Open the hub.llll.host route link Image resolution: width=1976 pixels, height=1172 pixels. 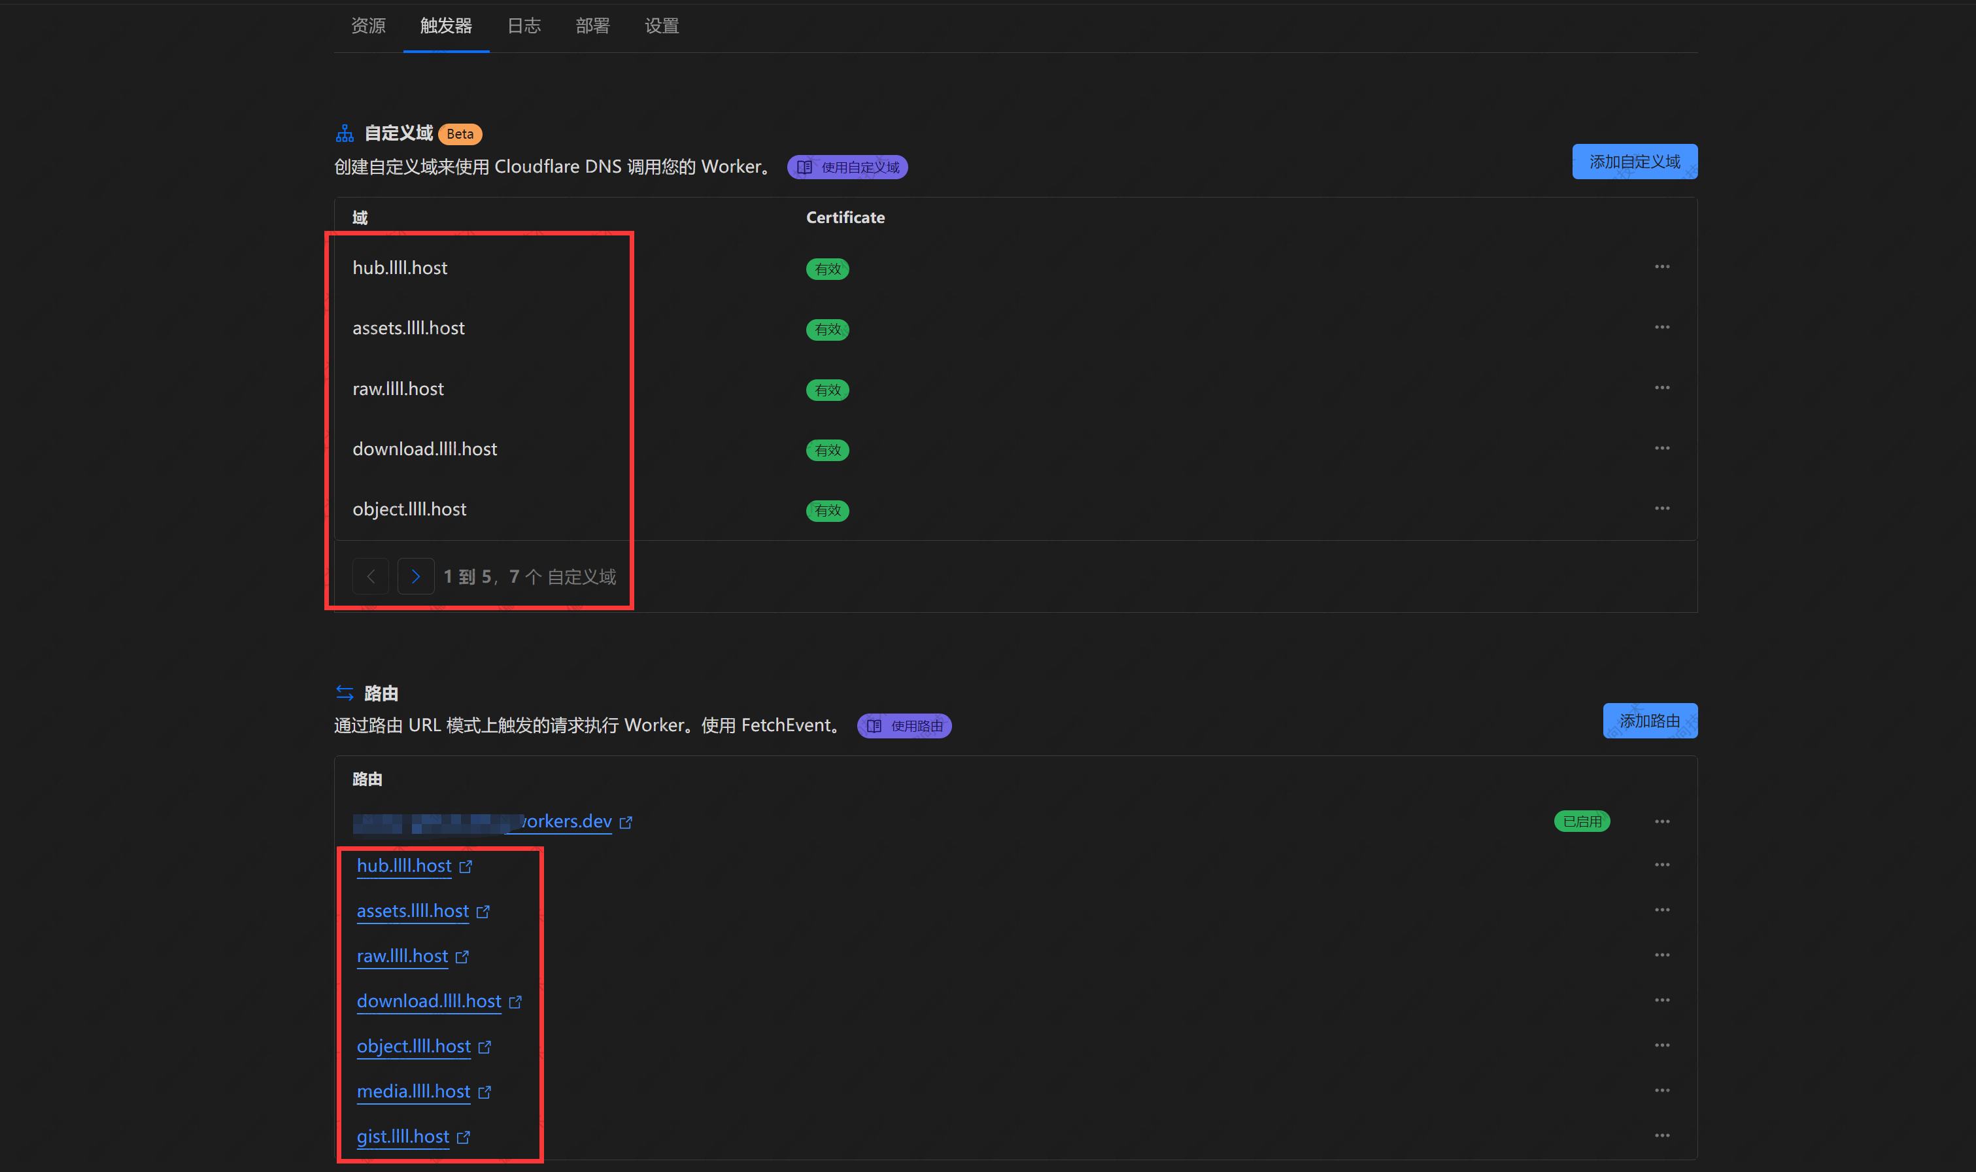click(403, 867)
